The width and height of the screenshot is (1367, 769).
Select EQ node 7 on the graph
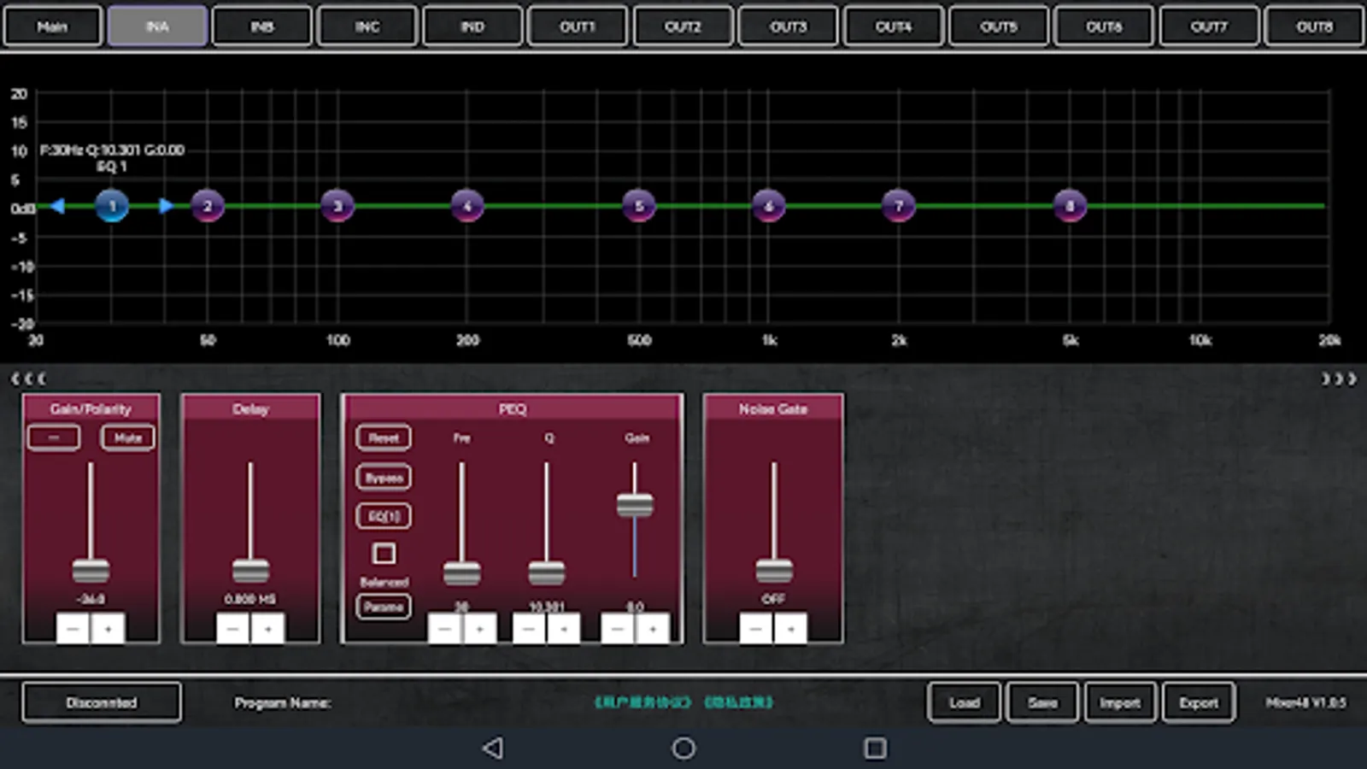pos(898,206)
